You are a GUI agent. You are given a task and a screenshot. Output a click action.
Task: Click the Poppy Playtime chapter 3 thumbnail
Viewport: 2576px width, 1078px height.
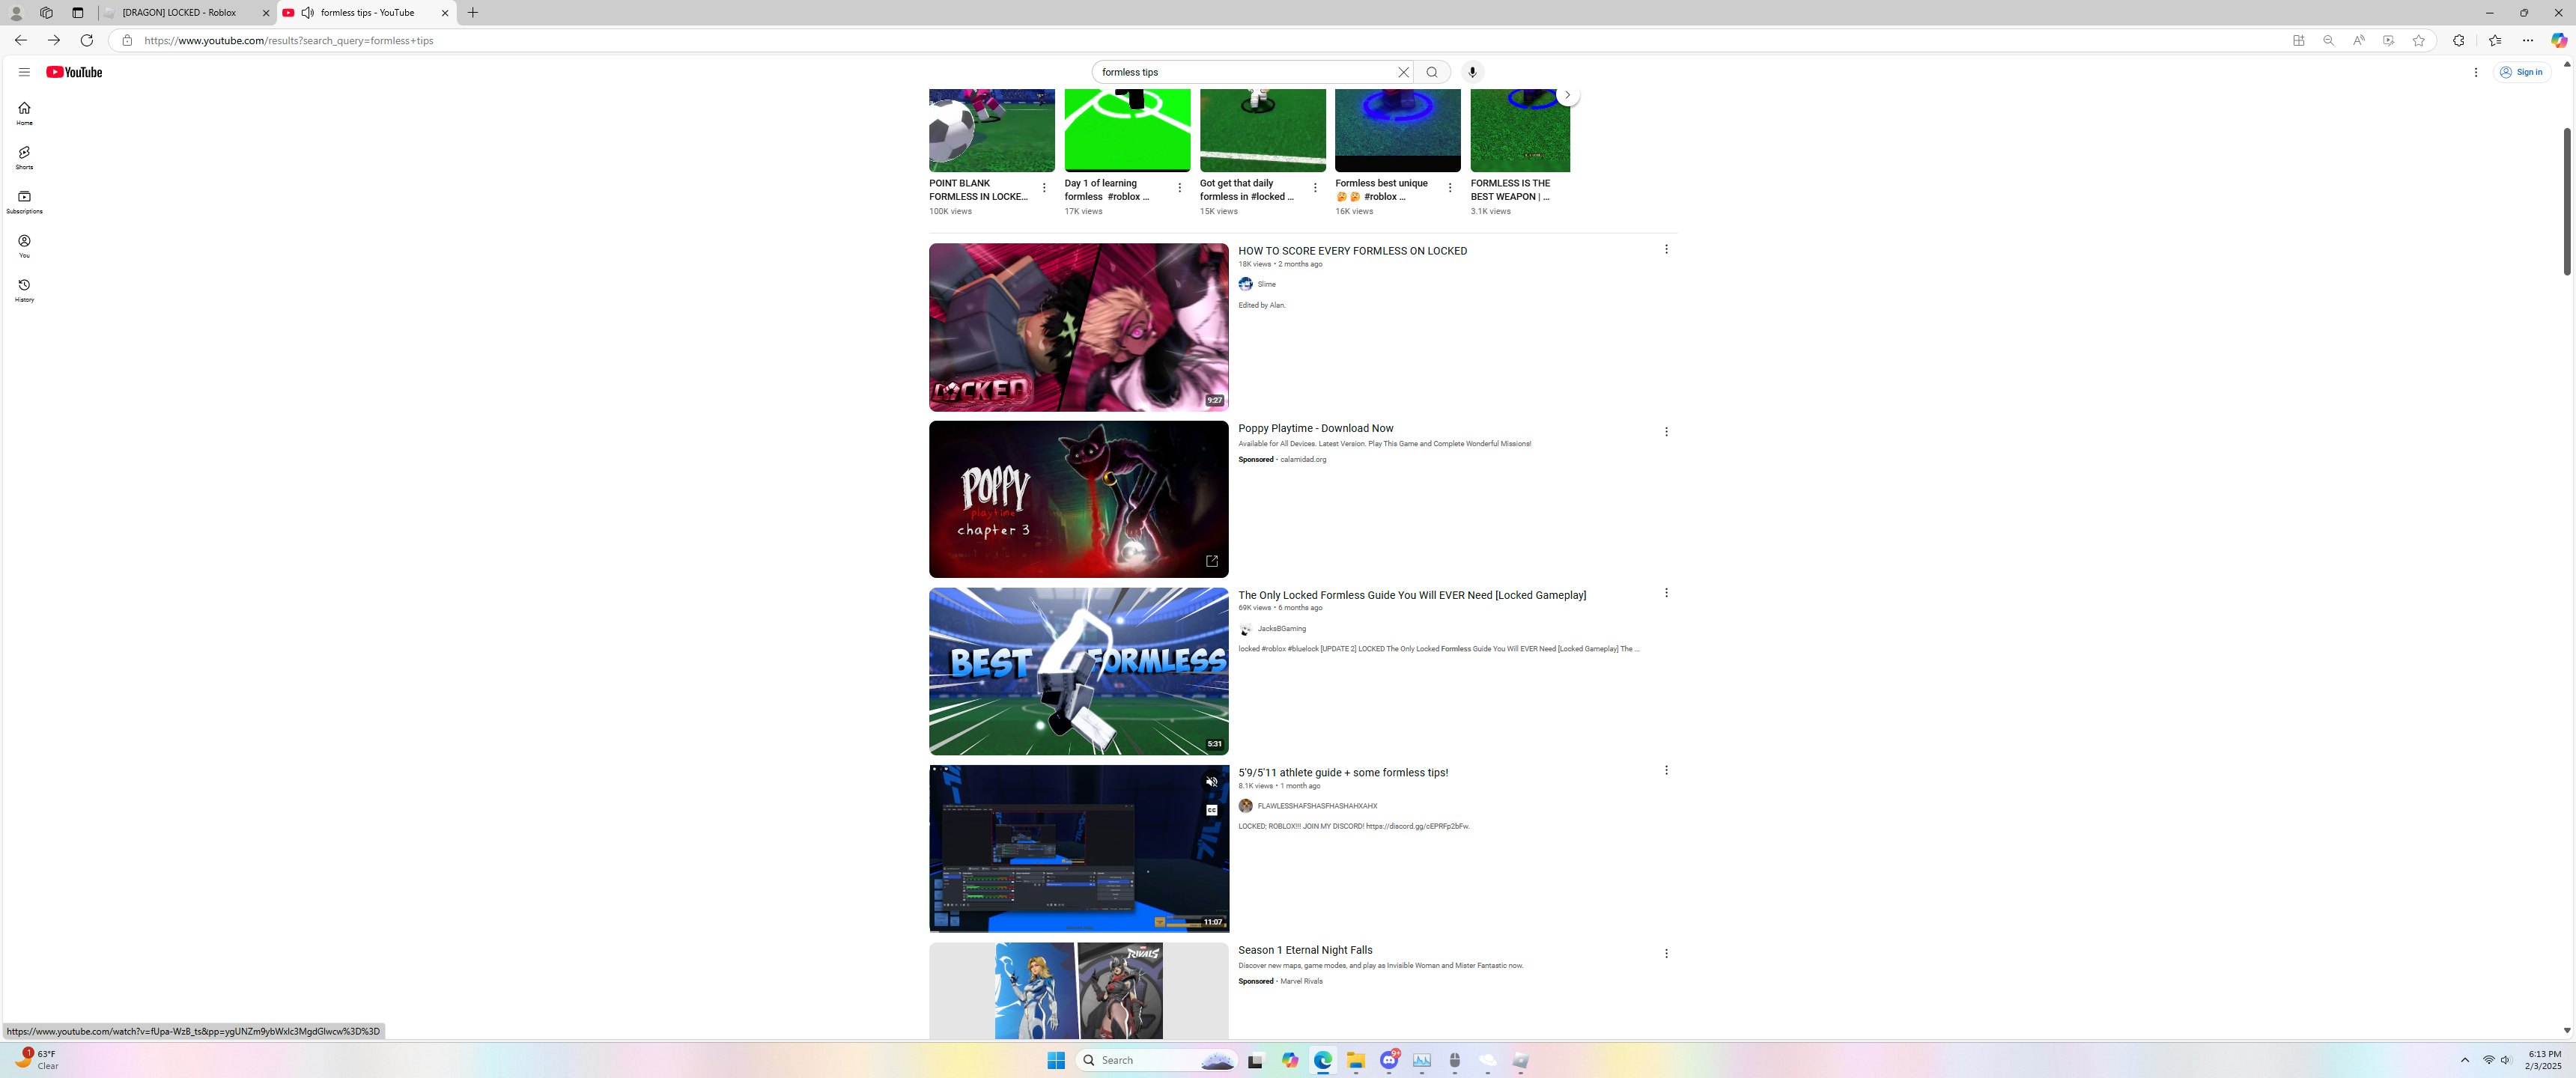pyautogui.click(x=1078, y=499)
